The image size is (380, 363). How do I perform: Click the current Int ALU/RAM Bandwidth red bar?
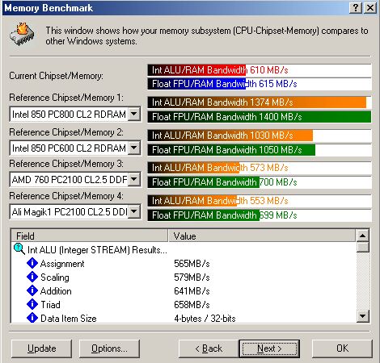[196, 70]
